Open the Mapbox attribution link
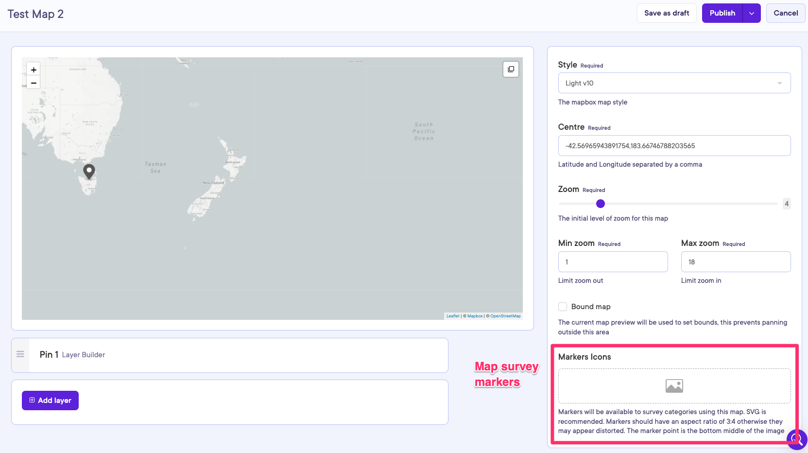The image size is (808, 453). [475, 316]
